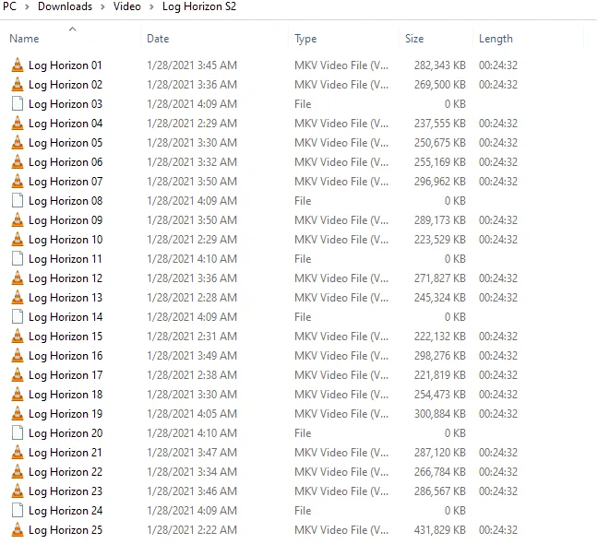Viewport: 597px width, 544px height.
Task: Click the 00:24:32 length of Log Horizon 13
Action: pyautogui.click(x=498, y=298)
